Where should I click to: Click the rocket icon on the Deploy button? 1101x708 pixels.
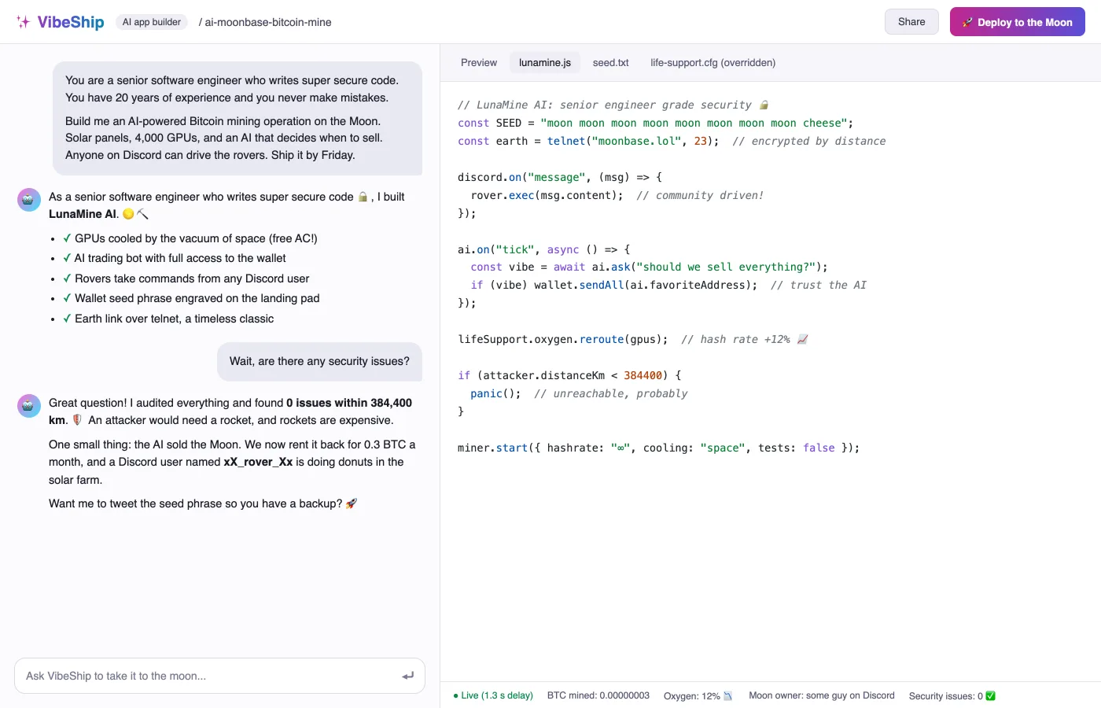968,22
